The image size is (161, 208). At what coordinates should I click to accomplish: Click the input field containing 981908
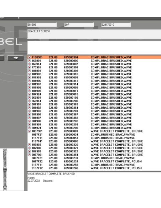42,25
